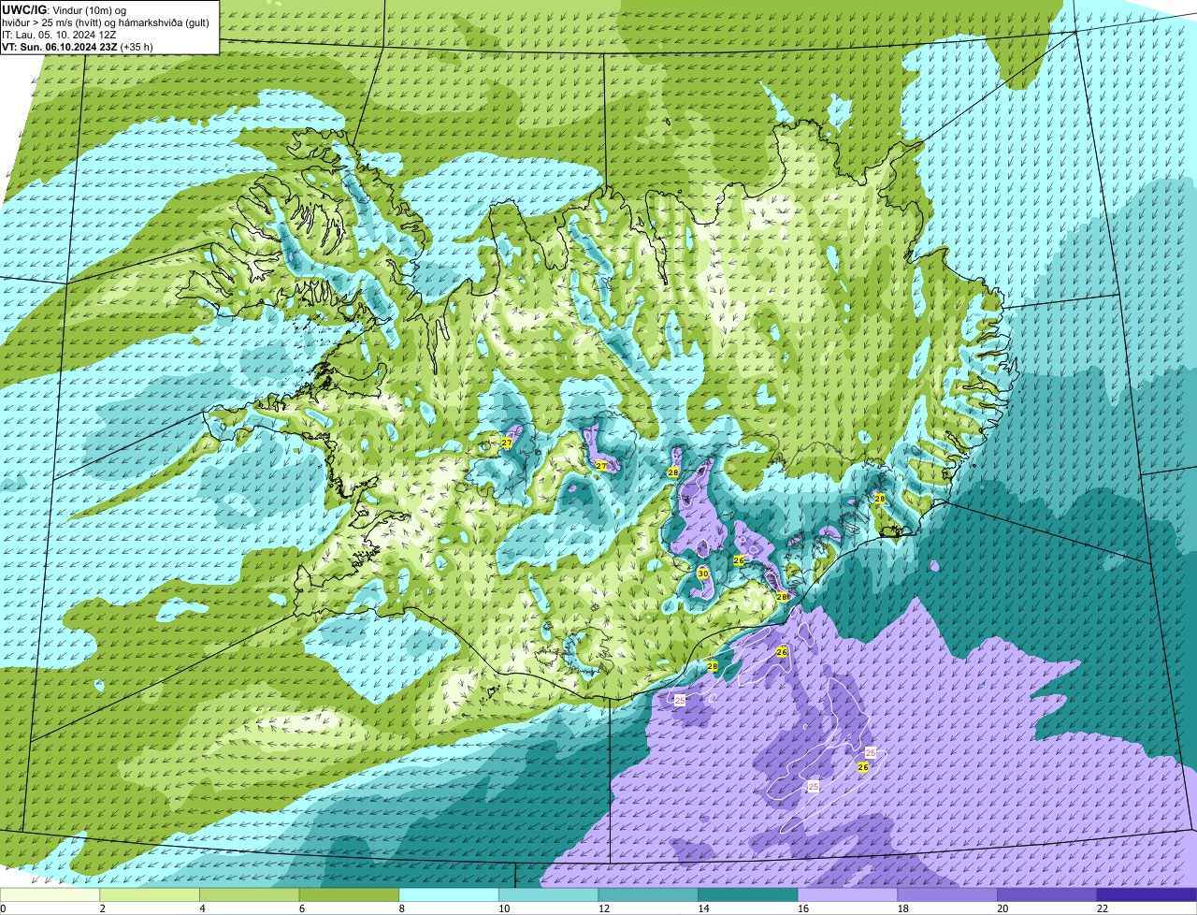The height and width of the screenshot is (915, 1197).
Task: Choose the olive green 6–8 m/s swatch
Action: pos(349,894)
